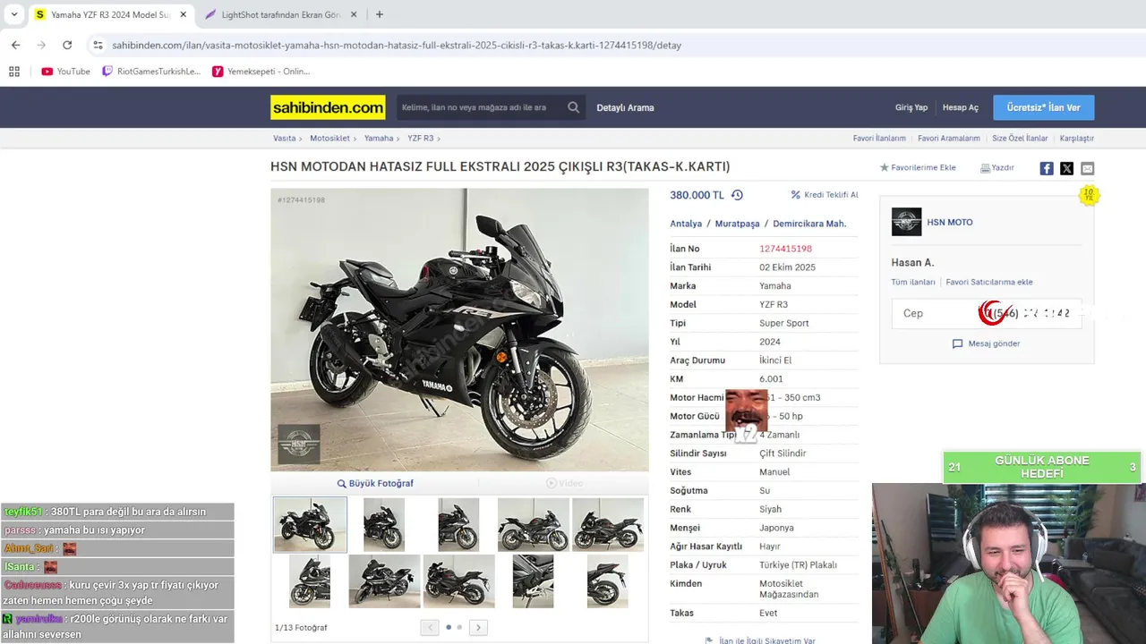Open Favori Aramalarım
Screen dimensions: 1146x644
[x=949, y=139]
